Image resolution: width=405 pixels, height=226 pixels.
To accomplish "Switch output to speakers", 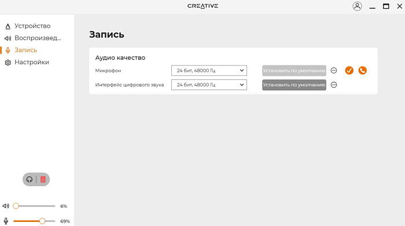I will [43, 179].
